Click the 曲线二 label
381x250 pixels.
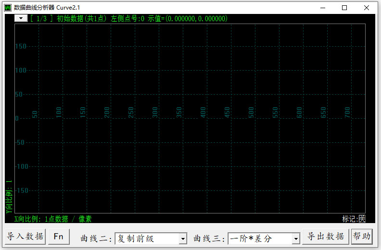(x=96, y=238)
